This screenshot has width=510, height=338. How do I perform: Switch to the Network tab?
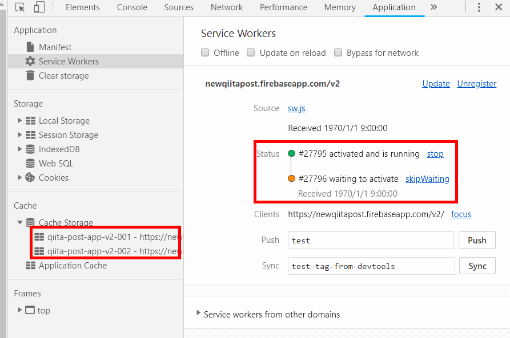[x=227, y=7]
